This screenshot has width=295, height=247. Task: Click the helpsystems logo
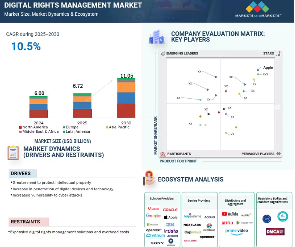(x=192, y=216)
